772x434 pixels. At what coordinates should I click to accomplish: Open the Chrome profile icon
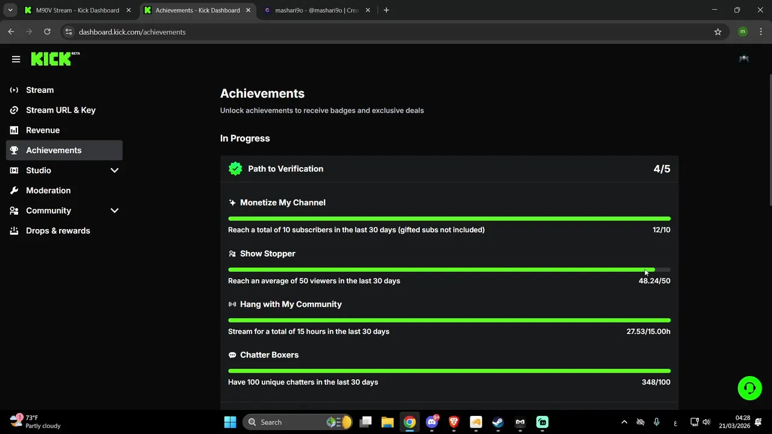pyautogui.click(x=742, y=32)
